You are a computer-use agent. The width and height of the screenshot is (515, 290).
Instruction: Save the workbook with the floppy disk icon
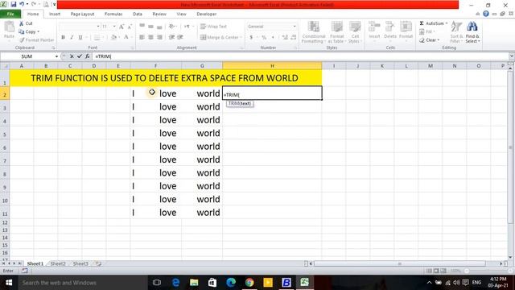14,4
